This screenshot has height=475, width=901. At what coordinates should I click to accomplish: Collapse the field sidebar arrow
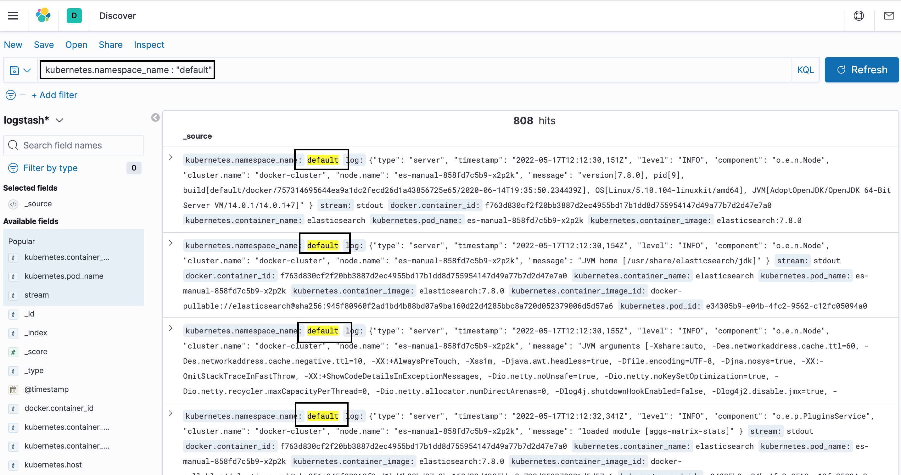point(155,118)
